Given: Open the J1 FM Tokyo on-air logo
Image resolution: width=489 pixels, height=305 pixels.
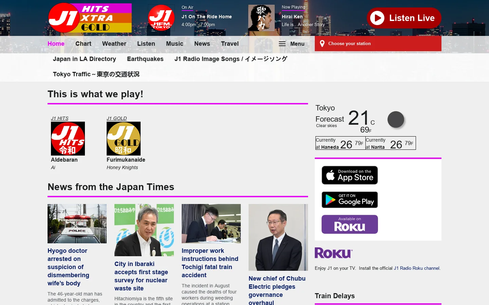Looking at the screenshot, I should tap(161, 18).
